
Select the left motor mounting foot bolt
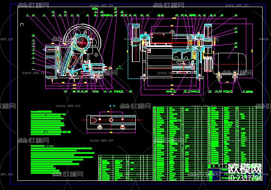(219, 75)
